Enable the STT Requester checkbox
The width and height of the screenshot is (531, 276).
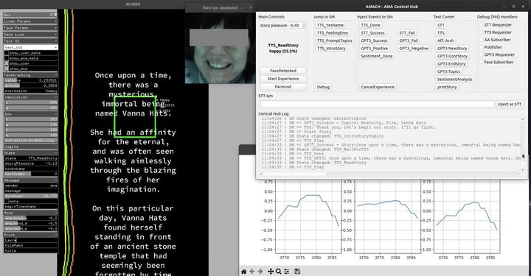tap(481, 25)
